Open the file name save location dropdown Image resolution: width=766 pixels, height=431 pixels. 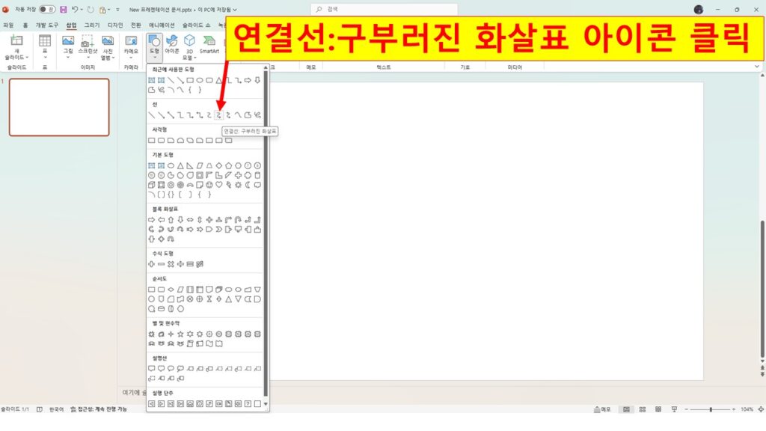235,9
